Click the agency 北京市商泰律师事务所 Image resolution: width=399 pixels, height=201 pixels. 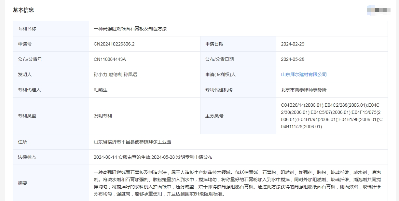(304, 90)
